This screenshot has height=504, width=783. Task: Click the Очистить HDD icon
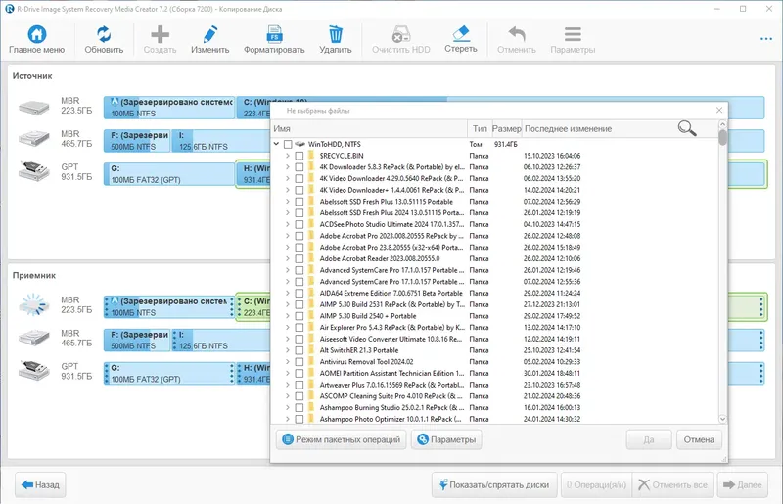click(x=401, y=34)
